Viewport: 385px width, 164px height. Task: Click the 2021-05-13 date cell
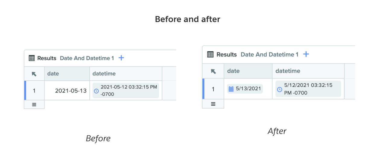pos(67,90)
